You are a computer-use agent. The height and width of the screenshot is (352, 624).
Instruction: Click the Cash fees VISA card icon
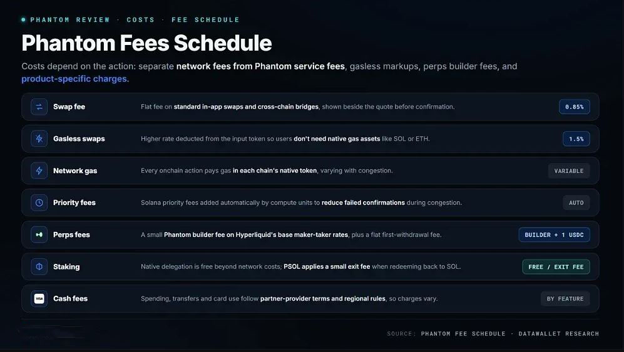(x=39, y=299)
